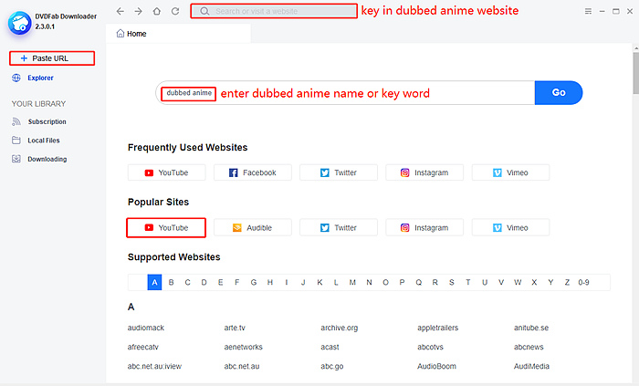
Task: Open the abc.net.au:iview website link
Action: [x=154, y=366]
